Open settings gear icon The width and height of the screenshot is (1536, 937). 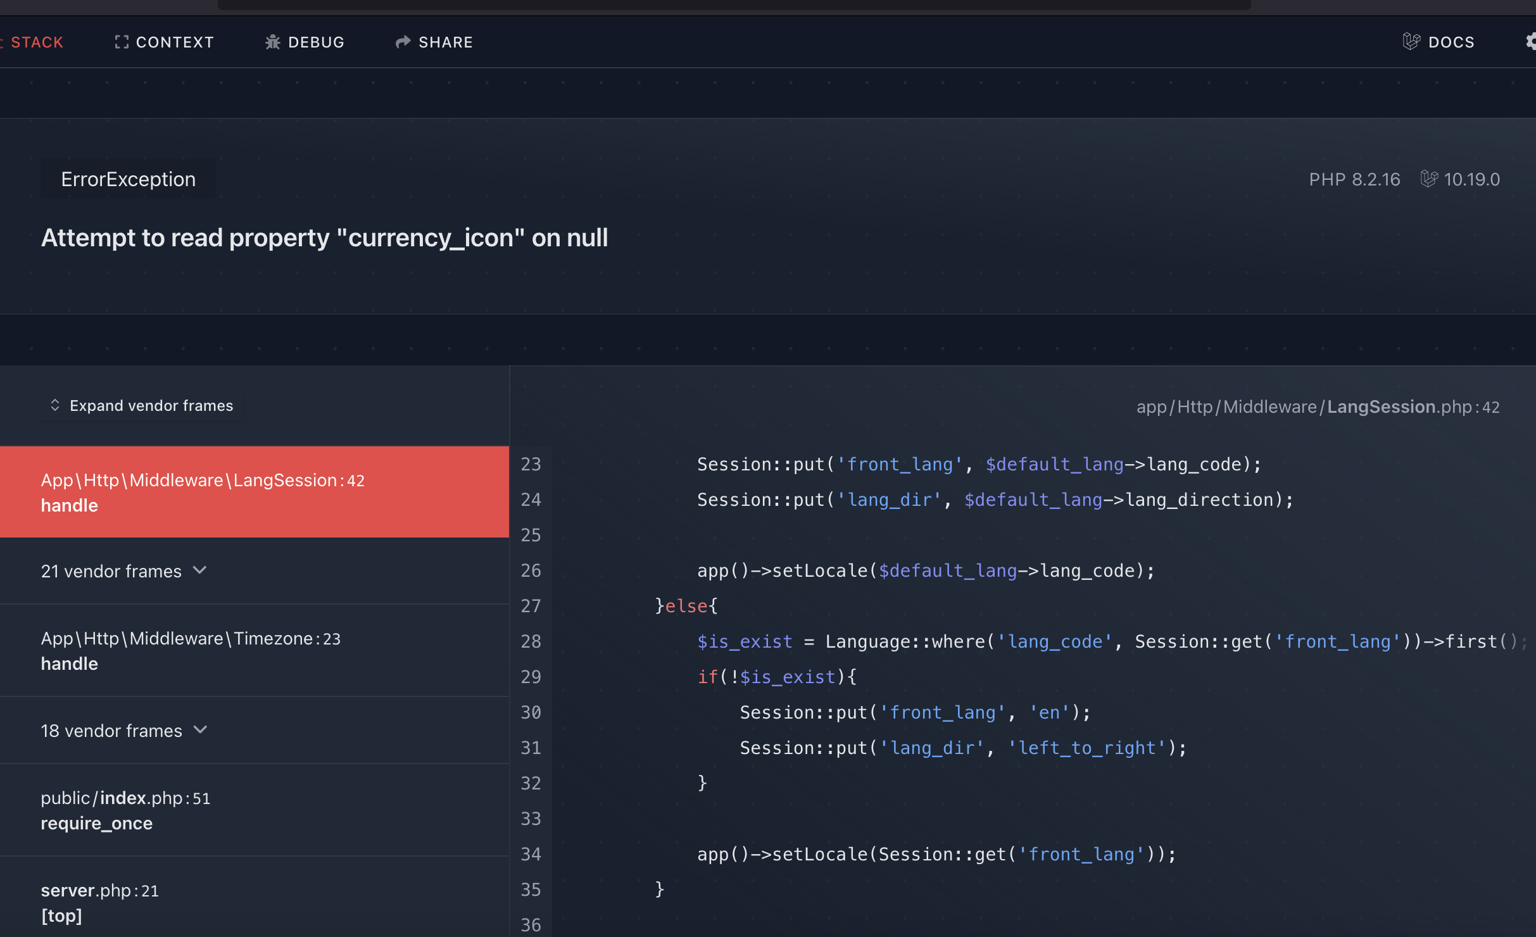coord(1531,42)
